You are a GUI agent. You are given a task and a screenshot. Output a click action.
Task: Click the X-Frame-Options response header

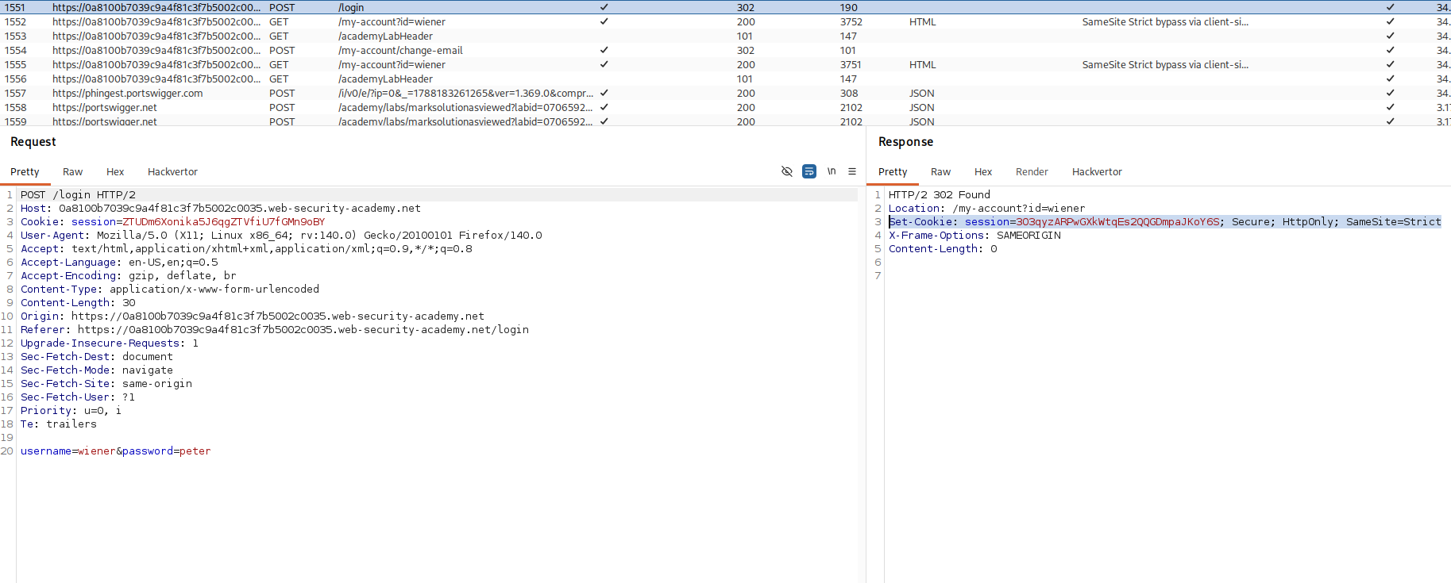[974, 235]
